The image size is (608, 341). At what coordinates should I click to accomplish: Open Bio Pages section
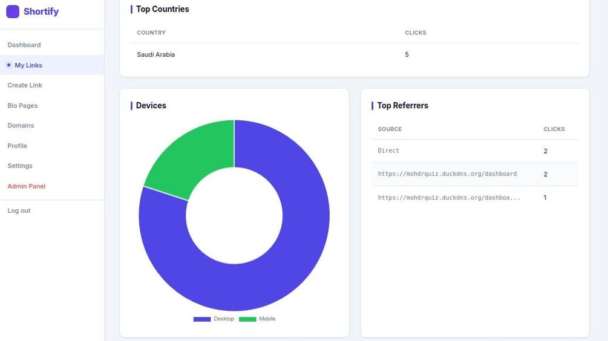22,105
